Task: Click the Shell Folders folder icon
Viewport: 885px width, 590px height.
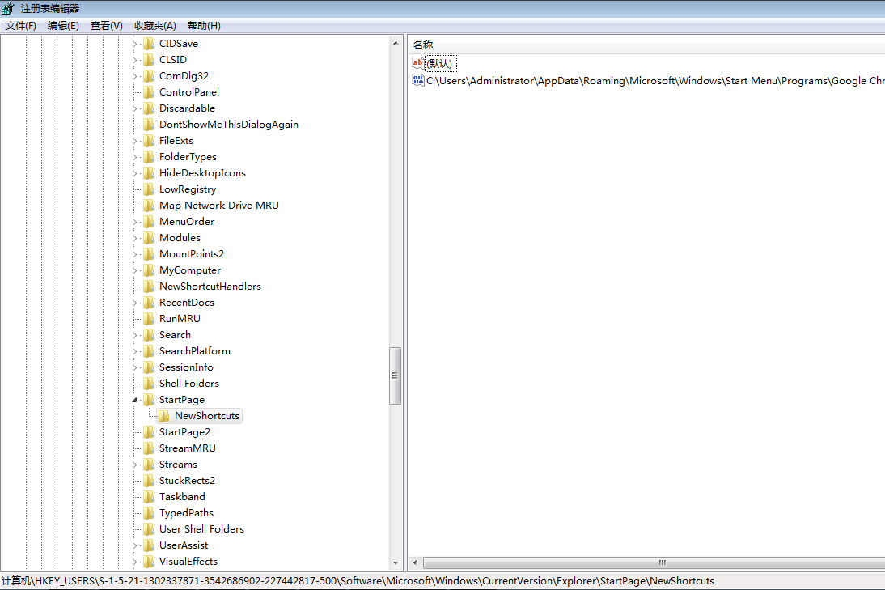Action: pos(148,384)
